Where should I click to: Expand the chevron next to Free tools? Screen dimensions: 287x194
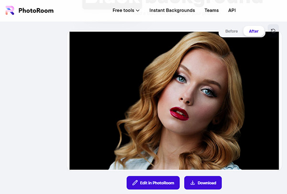(138, 11)
